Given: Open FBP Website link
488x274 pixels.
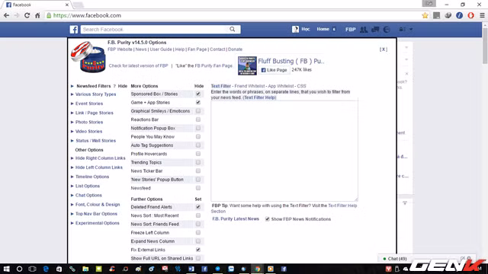Looking at the screenshot, I should pyautogui.click(x=120, y=49).
